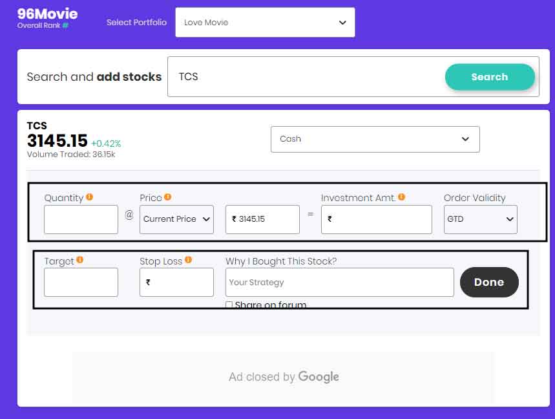Click info icon next to Investment Amt.

pos(401,197)
